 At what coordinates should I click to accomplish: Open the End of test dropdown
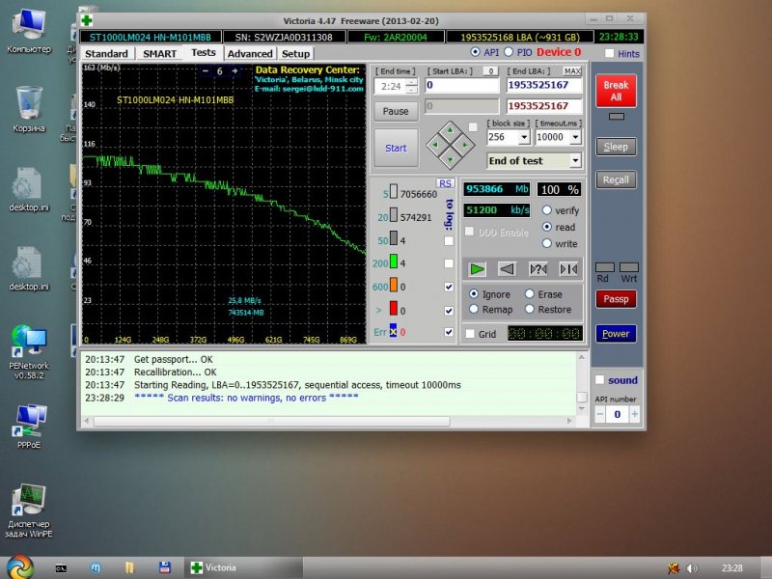point(575,161)
